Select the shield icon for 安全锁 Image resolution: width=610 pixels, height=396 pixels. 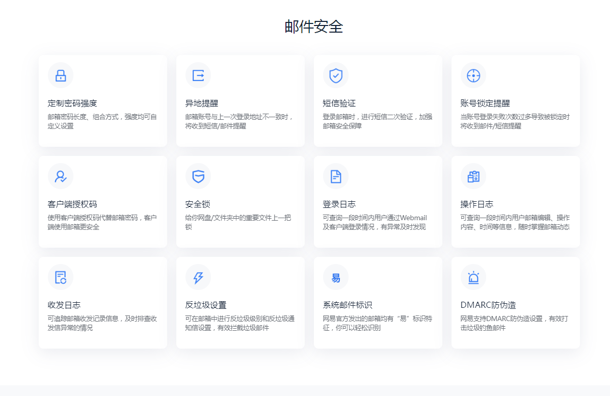pyautogui.click(x=198, y=176)
